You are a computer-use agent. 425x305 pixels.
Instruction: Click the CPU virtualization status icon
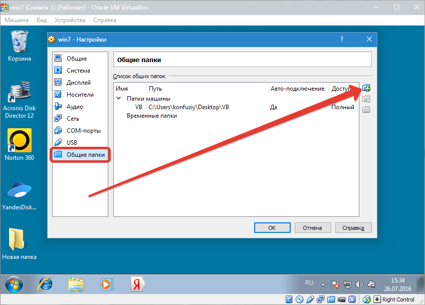352,299
